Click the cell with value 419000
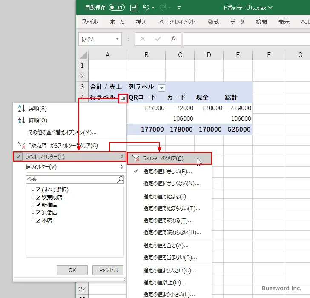Viewport: 310px width, 298px height. [238, 108]
